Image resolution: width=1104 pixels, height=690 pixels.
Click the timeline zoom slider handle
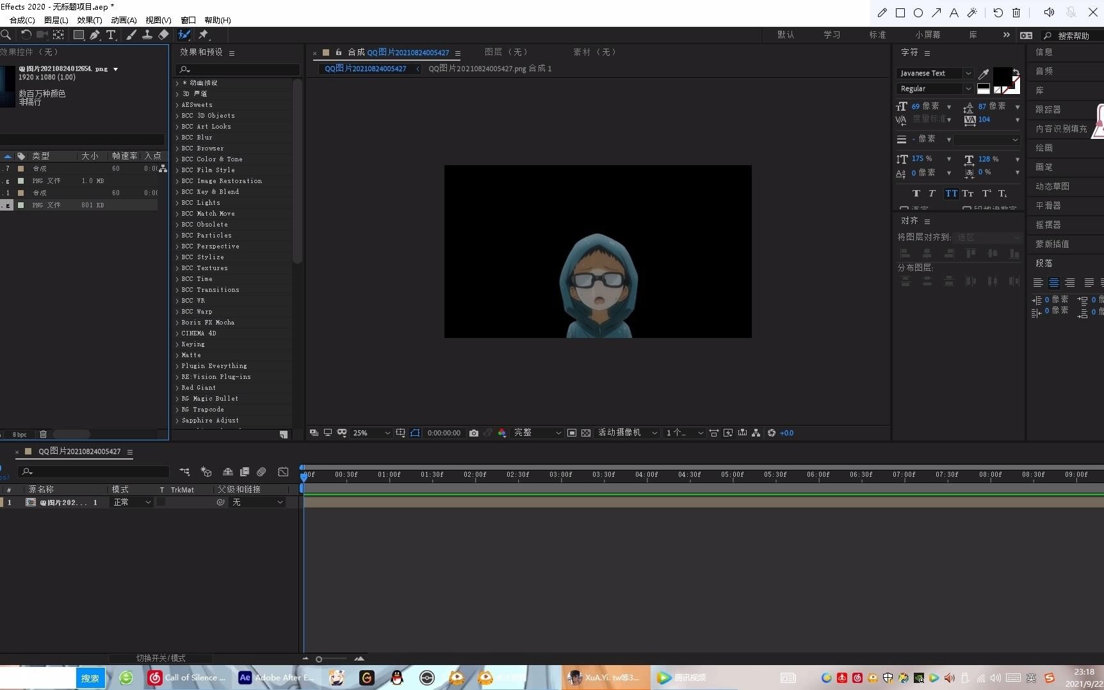coord(319,659)
